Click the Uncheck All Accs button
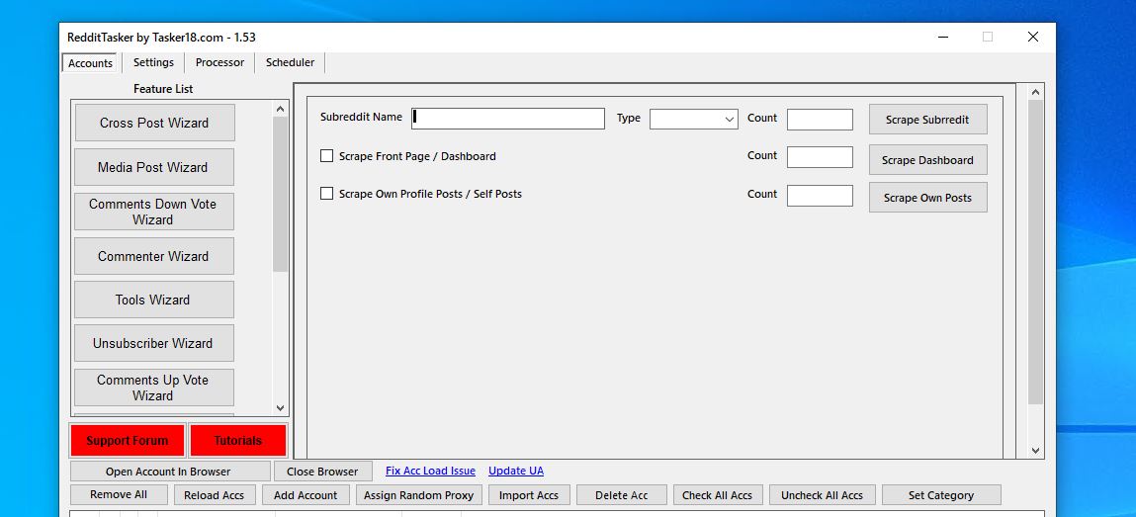This screenshot has width=1136, height=517. 823,495
